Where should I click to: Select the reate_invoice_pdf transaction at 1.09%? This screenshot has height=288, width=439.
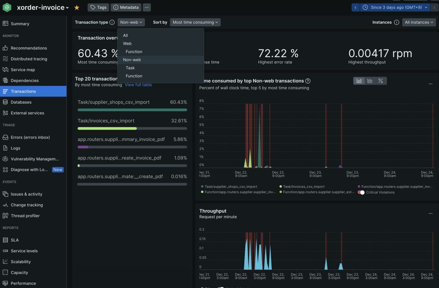[132, 161]
